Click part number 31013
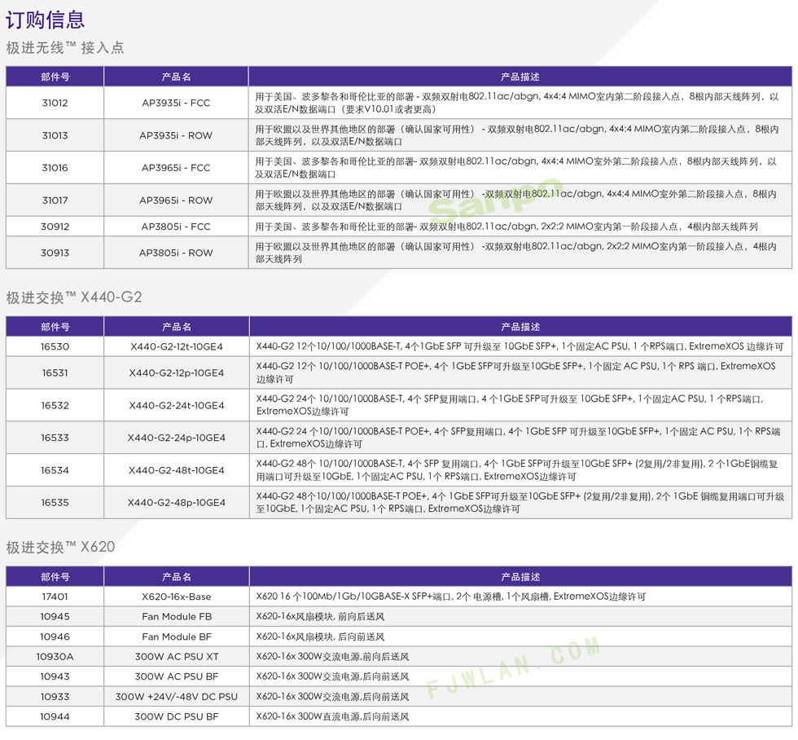This screenshot has width=798, height=740. tap(55, 135)
